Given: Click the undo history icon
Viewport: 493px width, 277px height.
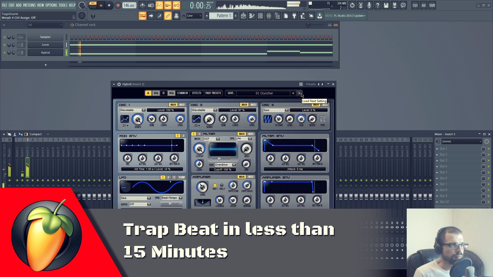Looking at the screenshot, I should (352, 5).
